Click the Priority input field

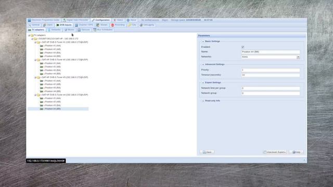[x=271, y=70]
